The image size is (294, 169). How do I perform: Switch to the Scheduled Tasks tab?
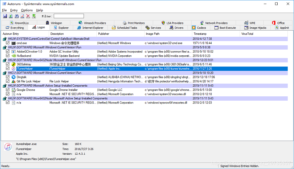(124, 28)
